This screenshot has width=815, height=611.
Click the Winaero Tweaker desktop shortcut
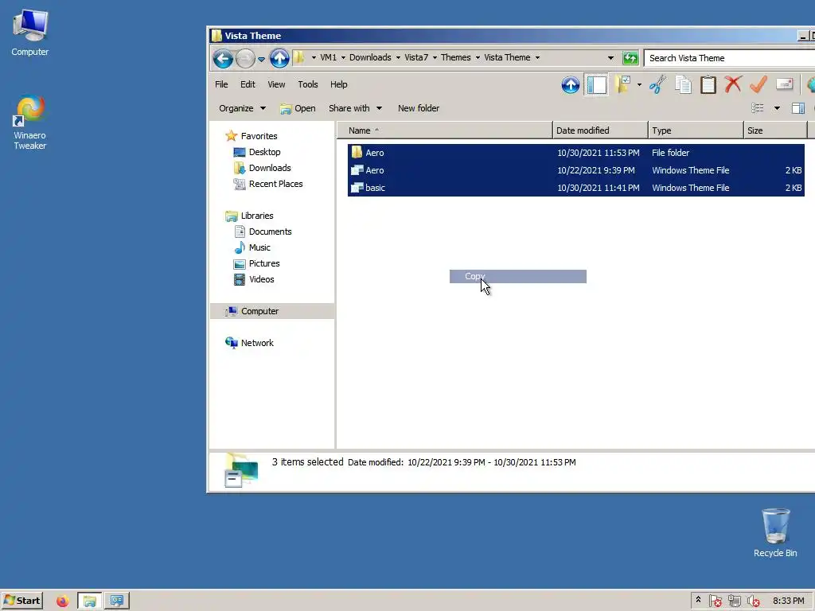pyautogui.click(x=29, y=123)
